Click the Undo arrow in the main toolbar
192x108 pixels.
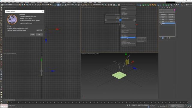pos(30,5)
